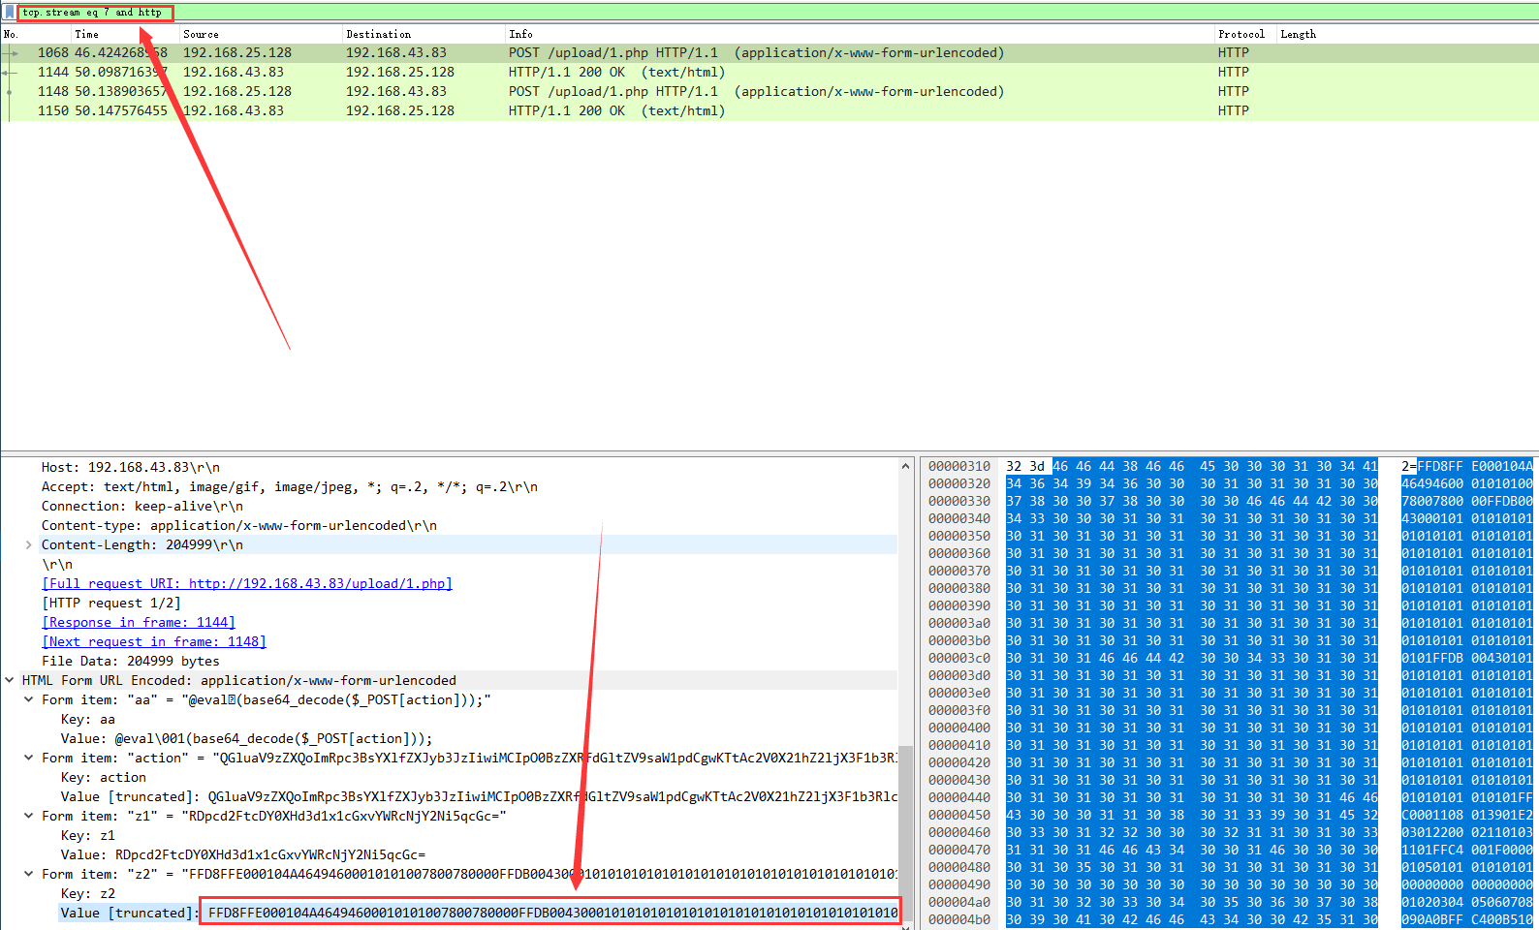Screen dimensions: 1539x930
Task: Expand the Content-Length: 204999 field
Action: (x=29, y=545)
